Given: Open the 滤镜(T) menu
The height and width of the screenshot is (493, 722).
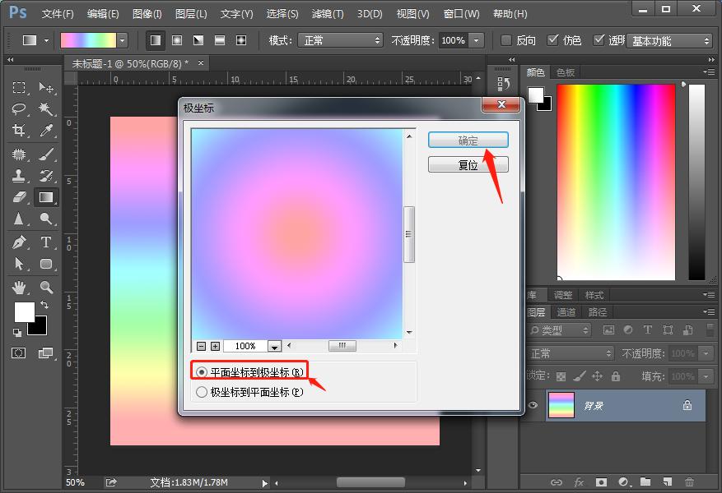Looking at the screenshot, I should click(328, 14).
